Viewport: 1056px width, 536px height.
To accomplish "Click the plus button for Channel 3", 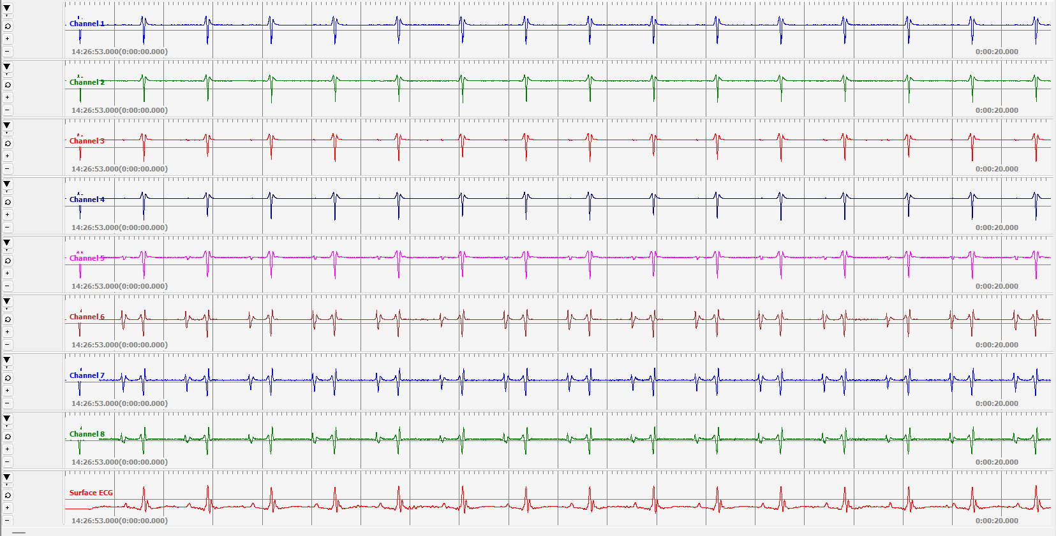I will (x=8, y=156).
